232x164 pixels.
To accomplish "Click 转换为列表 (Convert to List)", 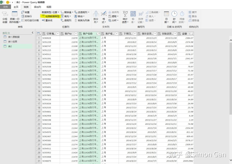I will click(82, 20).
